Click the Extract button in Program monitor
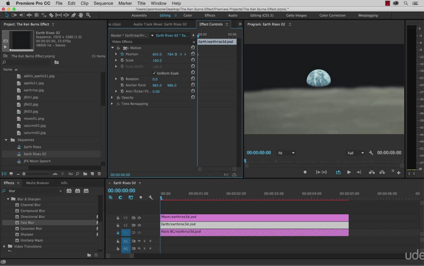The image size is (424, 266). click(382, 172)
